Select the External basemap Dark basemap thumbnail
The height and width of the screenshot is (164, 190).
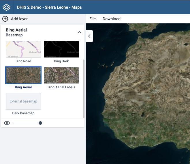point(23,101)
